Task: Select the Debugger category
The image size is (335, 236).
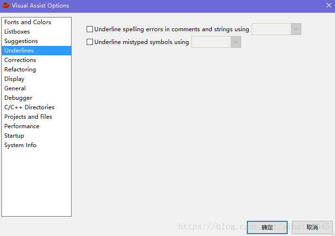Action: (36, 98)
